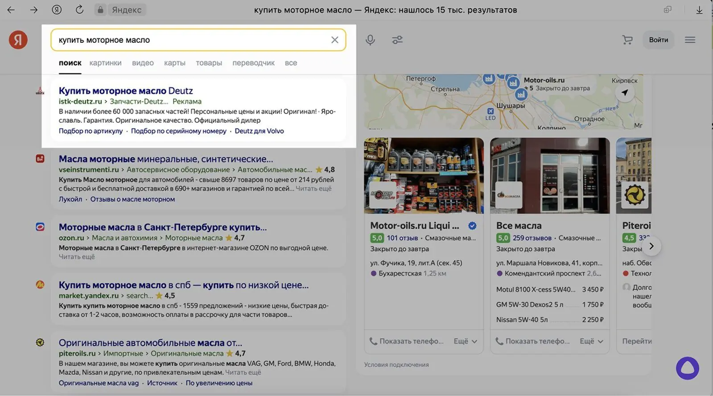Click the Войти login button
The image size is (713, 396).
(x=658, y=40)
